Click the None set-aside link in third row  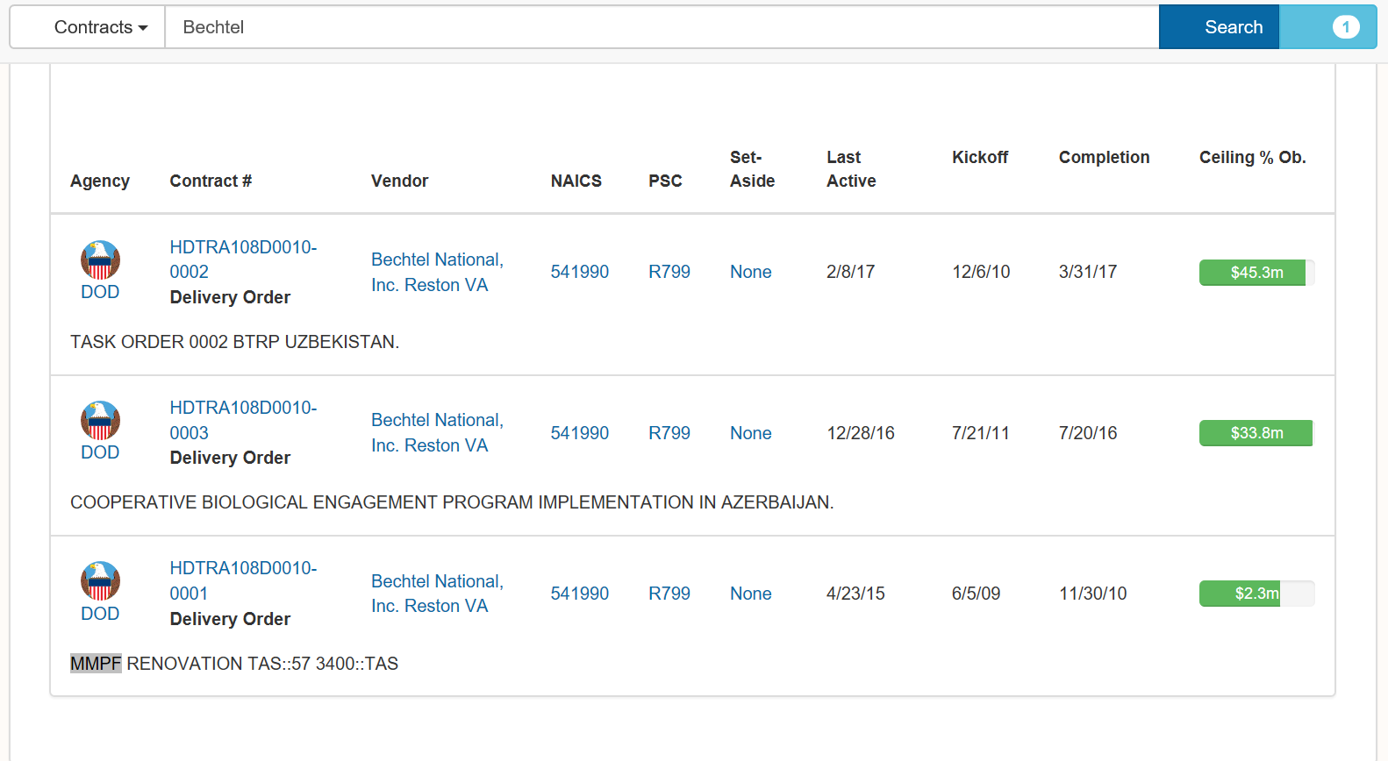pyautogui.click(x=750, y=594)
